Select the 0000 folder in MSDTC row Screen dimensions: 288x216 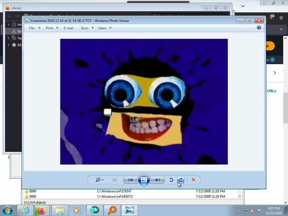click(33, 197)
